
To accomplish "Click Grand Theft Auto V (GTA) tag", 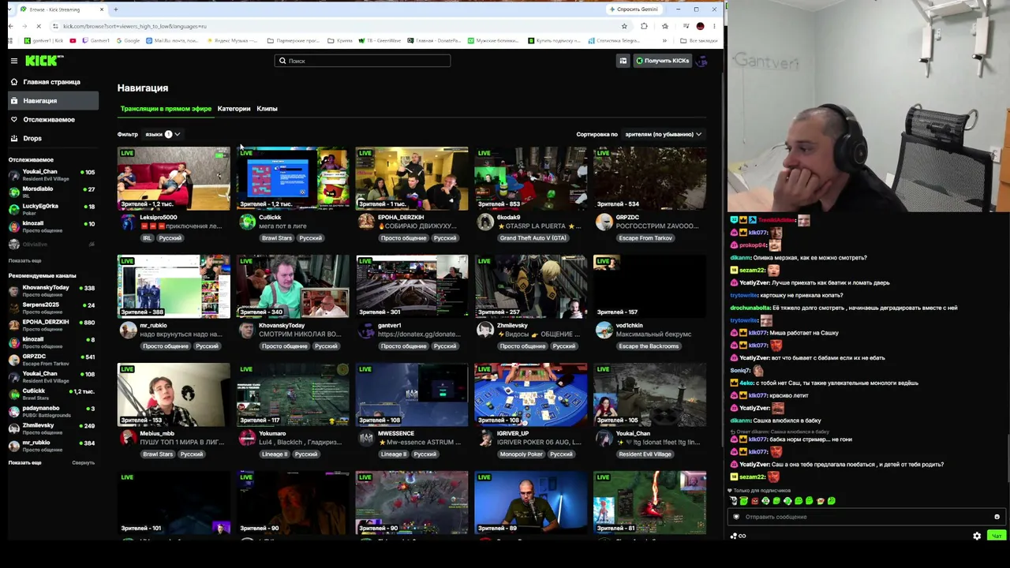I will [533, 238].
